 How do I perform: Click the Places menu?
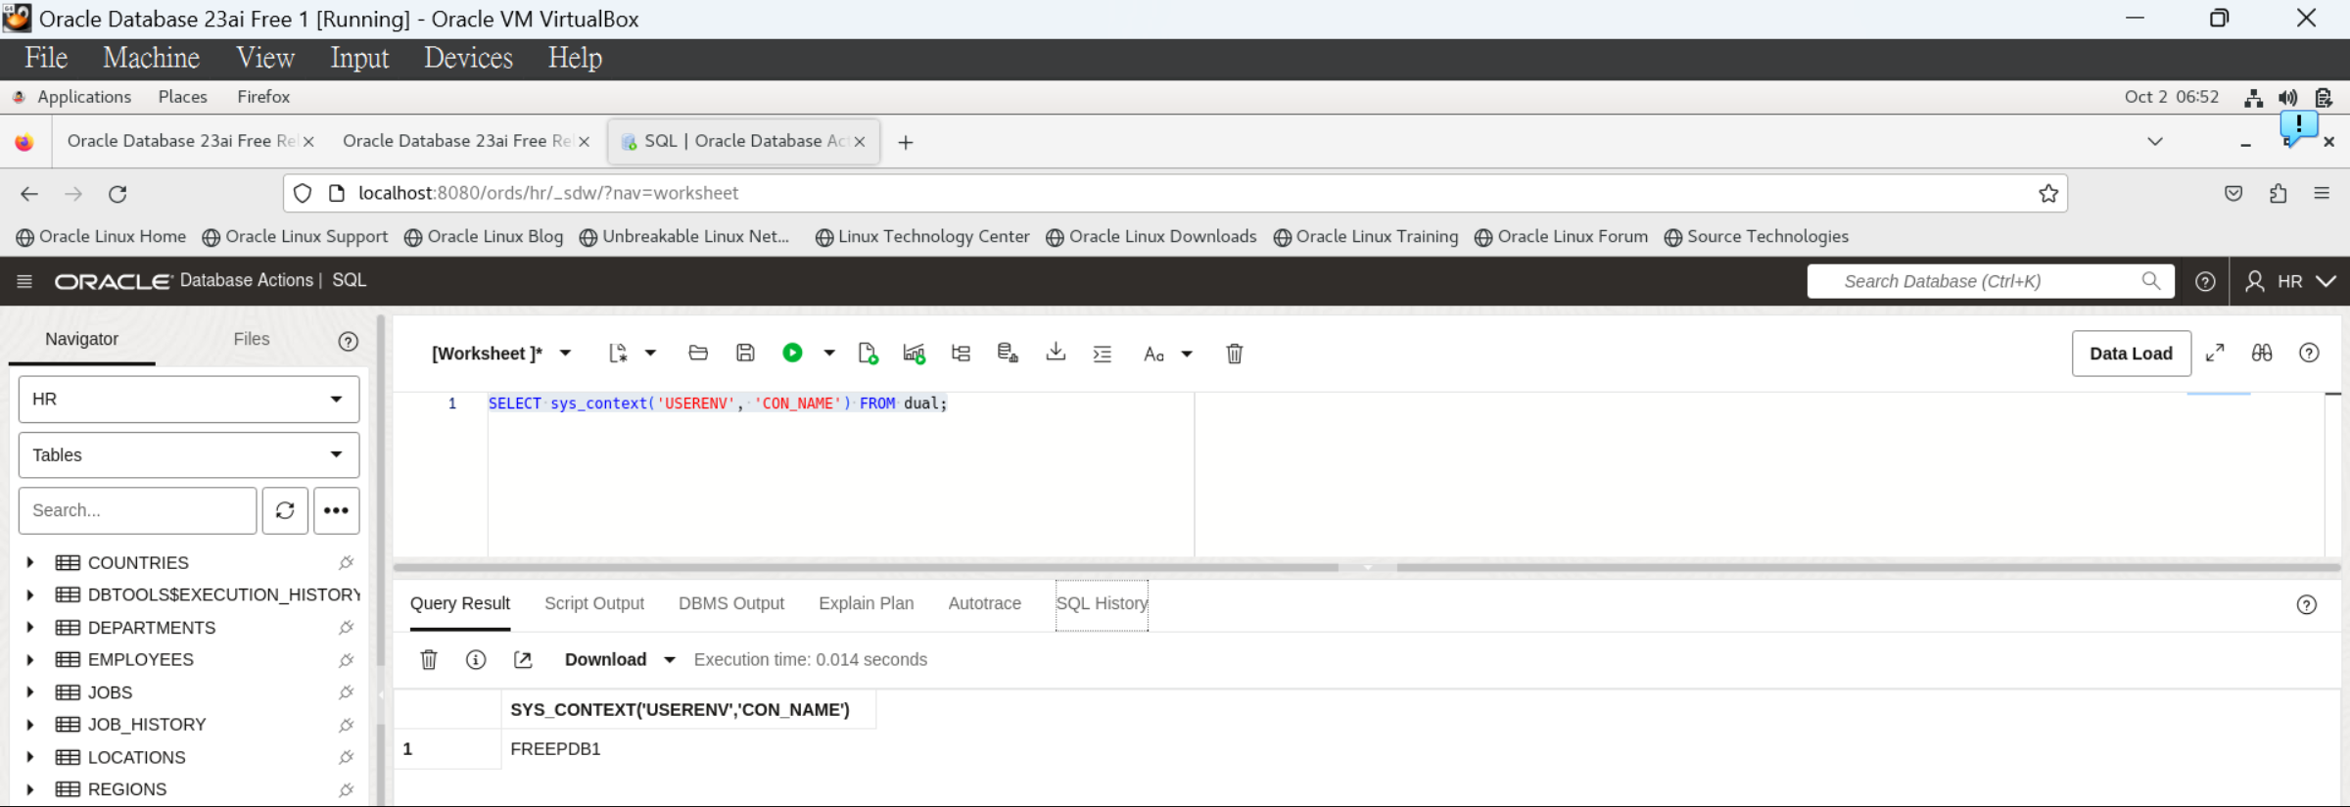click(183, 96)
